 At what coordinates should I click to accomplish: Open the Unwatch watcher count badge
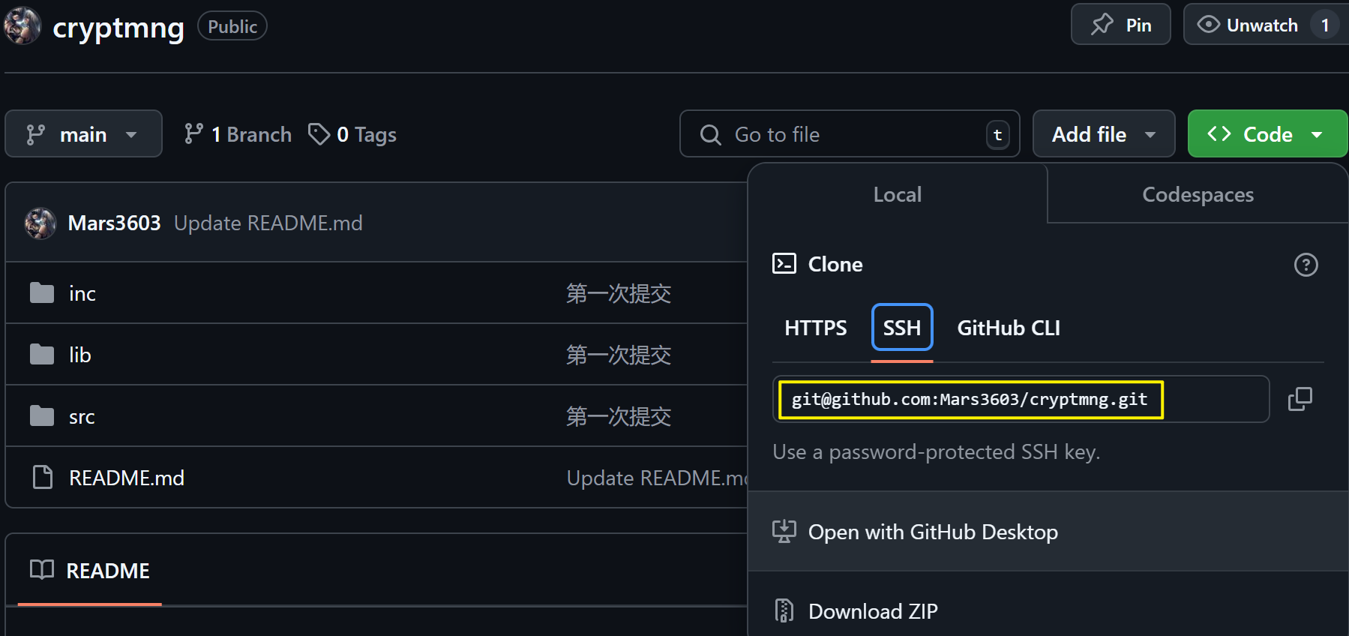[x=1325, y=25]
